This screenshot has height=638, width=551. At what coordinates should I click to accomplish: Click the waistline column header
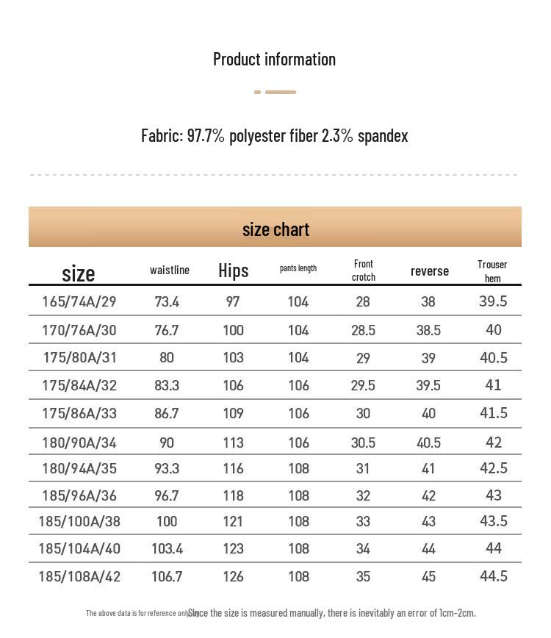[170, 270]
